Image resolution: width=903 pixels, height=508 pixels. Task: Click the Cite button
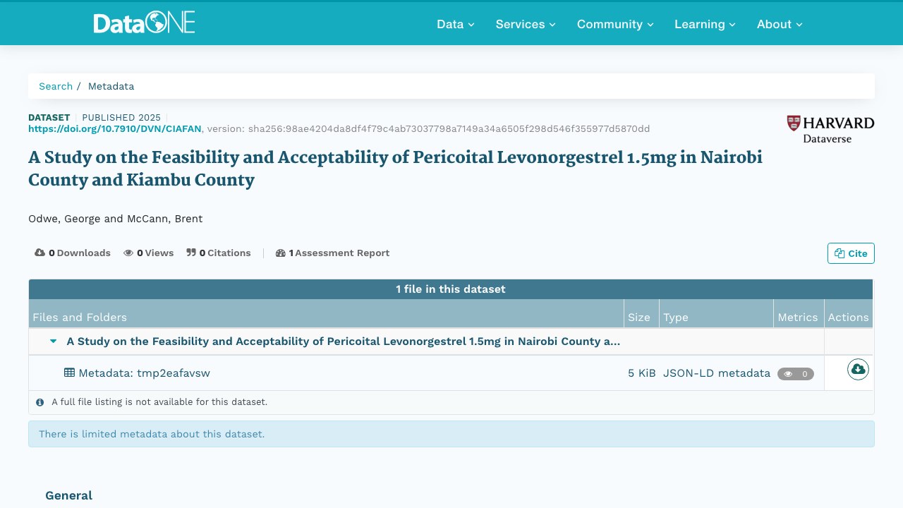[x=851, y=253]
